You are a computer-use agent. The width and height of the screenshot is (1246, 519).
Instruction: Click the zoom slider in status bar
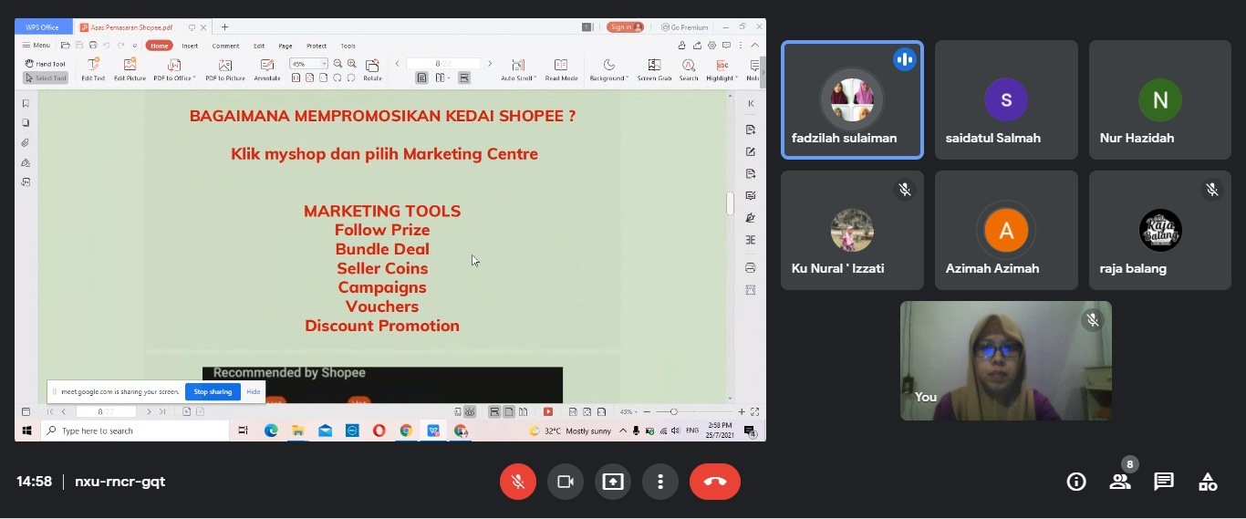[x=674, y=412]
